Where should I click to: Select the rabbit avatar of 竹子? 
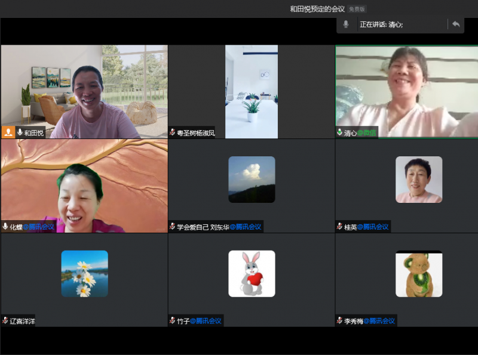click(252, 273)
